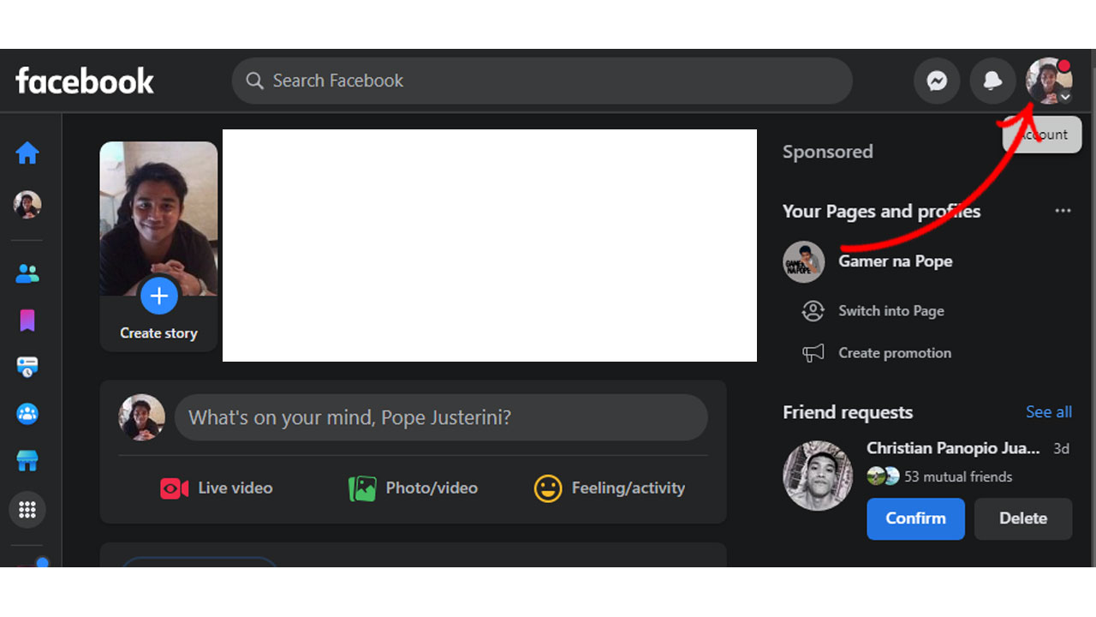Confirm Christian Panopio's friend request

(x=915, y=518)
